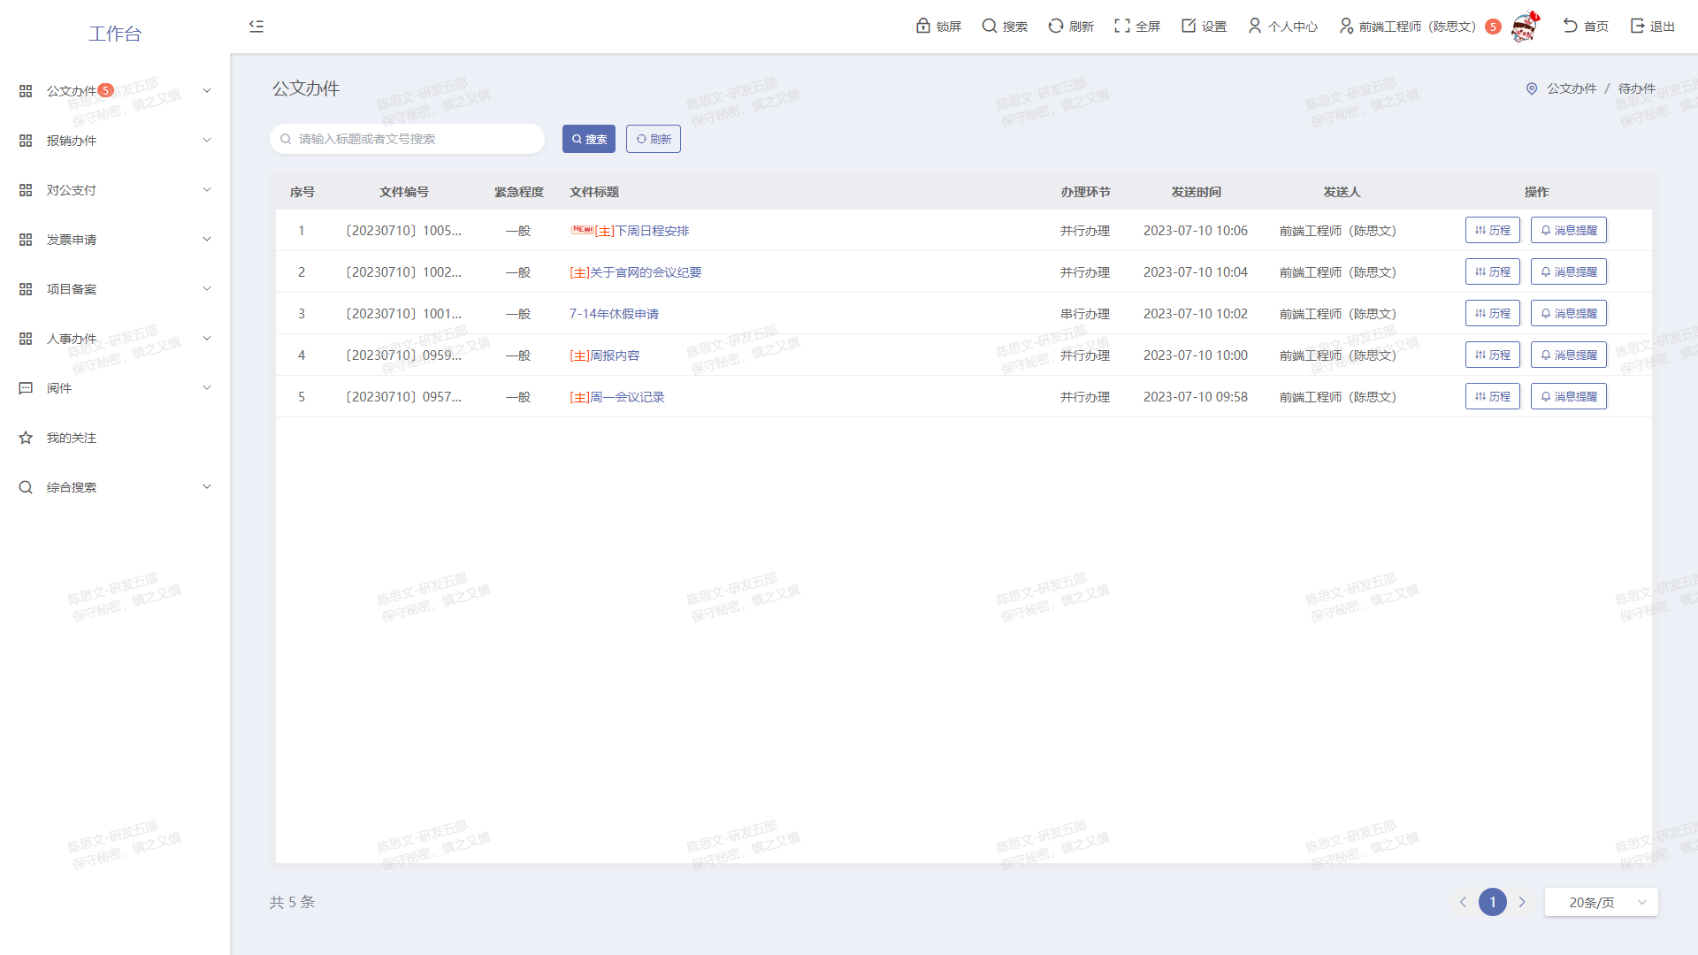This screenshot has height=955, width=1698.
Task: Open settings via the edit icon
Action: [x=1189, y=26]
